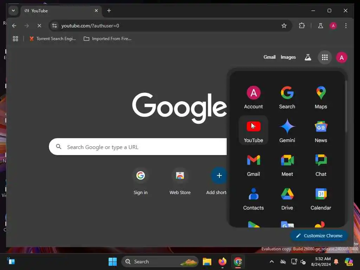Open YouTube from the apps panel
Image resolution: width=360 pixels, height=270 pixels.
coord(253,130)
